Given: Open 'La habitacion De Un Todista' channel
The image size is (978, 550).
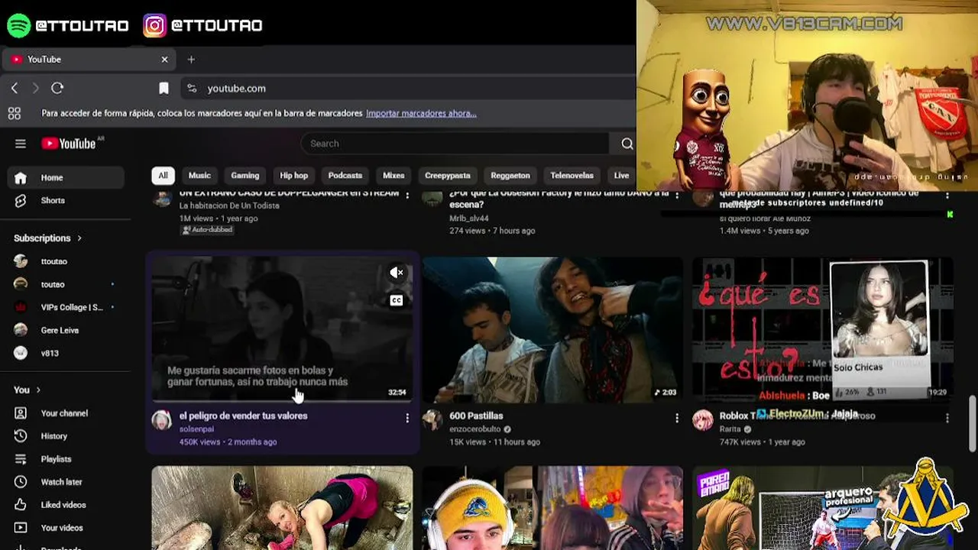Looking at the screenshot, I should 229,206.
